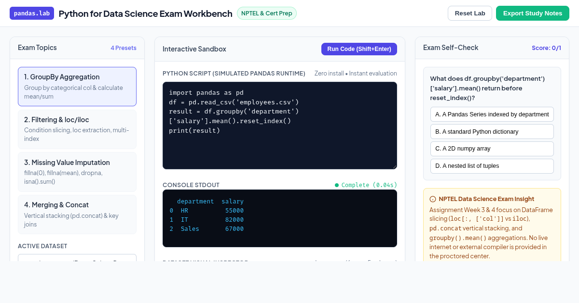Click the Exam Self-Check panel title
579x303 pixels.
point(451,48)
